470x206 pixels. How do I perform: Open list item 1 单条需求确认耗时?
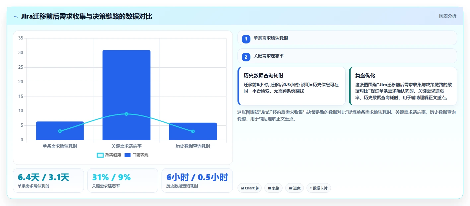tap(347, 38)
